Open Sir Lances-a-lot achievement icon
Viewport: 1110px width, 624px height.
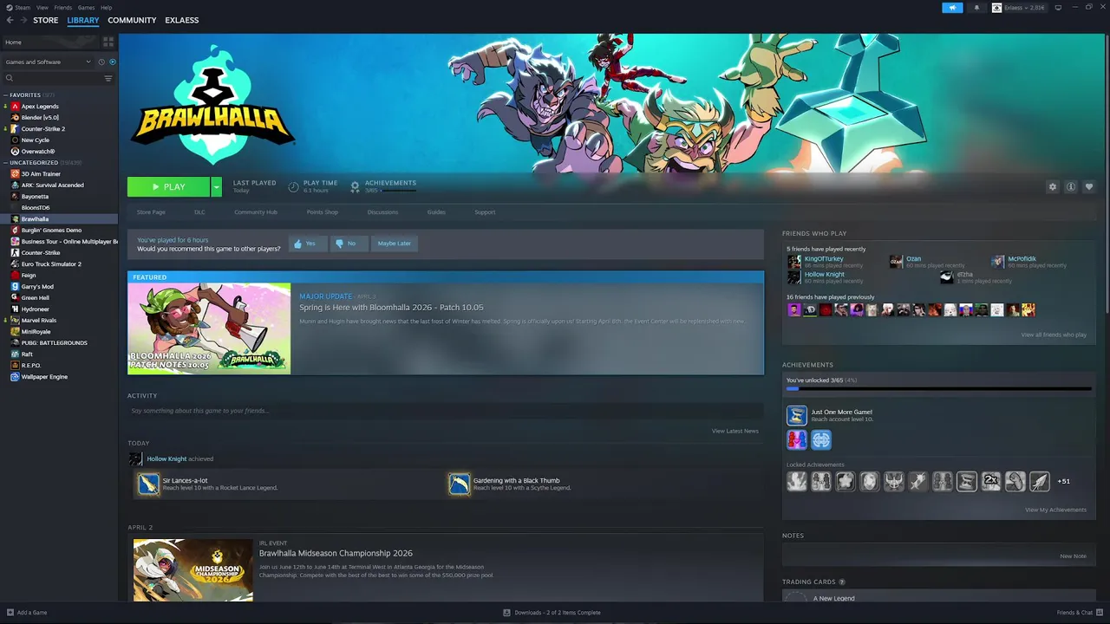[148, 484]
